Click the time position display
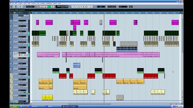 point(62,7)
